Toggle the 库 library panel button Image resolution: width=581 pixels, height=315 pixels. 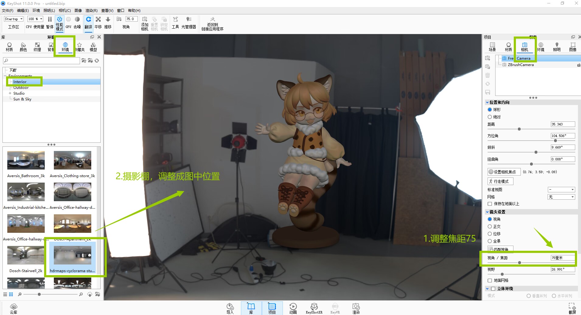click(251, 308)
